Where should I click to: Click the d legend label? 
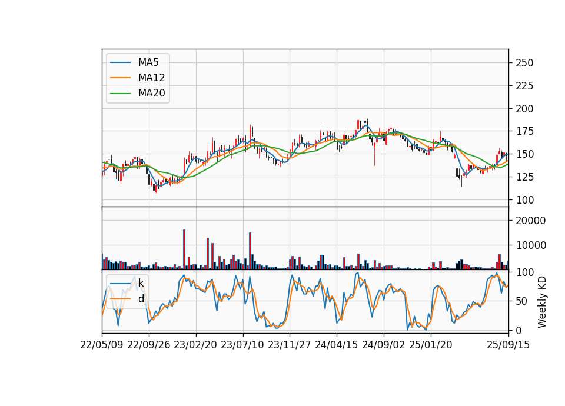(x=141, y=299)
